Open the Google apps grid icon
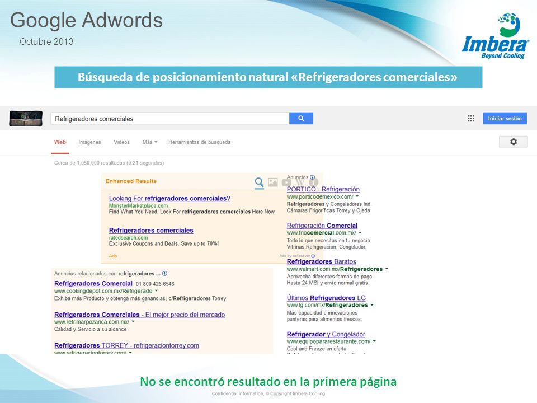The image size is (537, 403). (x=471, y=118)
